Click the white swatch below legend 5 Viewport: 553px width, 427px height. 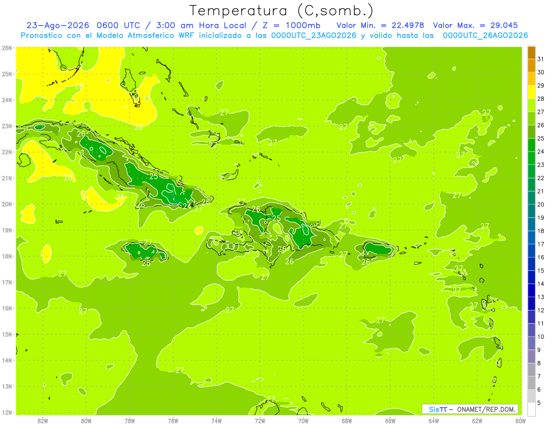[x=531, y=409]
